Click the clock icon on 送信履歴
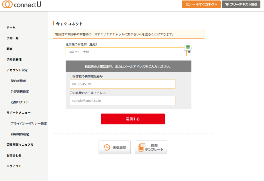The height and width of the screenshot is (181, 264). pos(106,147)
